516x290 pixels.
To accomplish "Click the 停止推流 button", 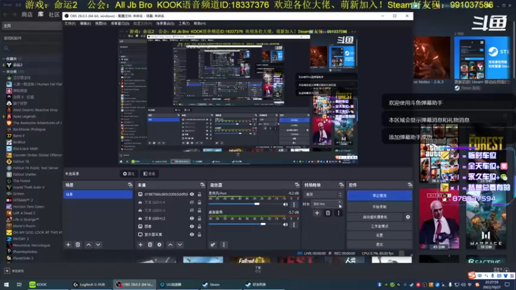I will pyautogui.click(x=379, y=196).
